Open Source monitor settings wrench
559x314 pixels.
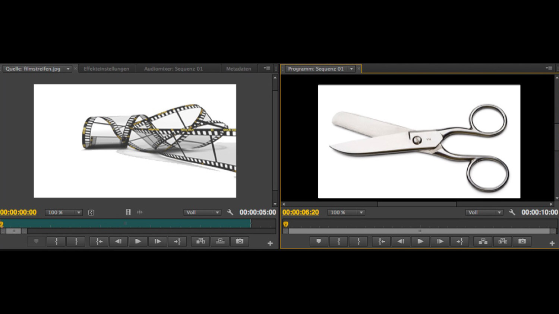point(230,212)
